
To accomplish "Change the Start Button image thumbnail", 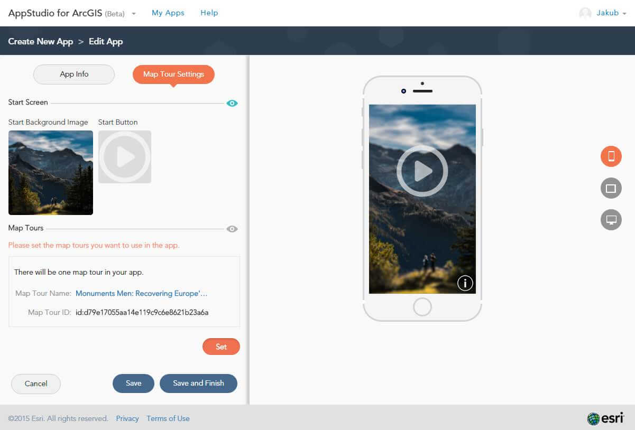I will click(125, 157).
